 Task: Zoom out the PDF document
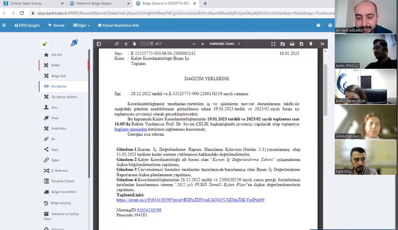tap(193, 44)
